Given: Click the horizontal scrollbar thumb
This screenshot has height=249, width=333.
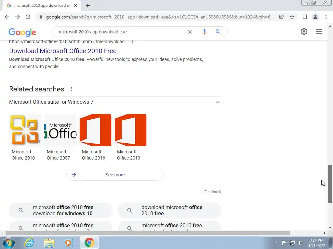Looking at the screenshot, I should pos(148,233).
